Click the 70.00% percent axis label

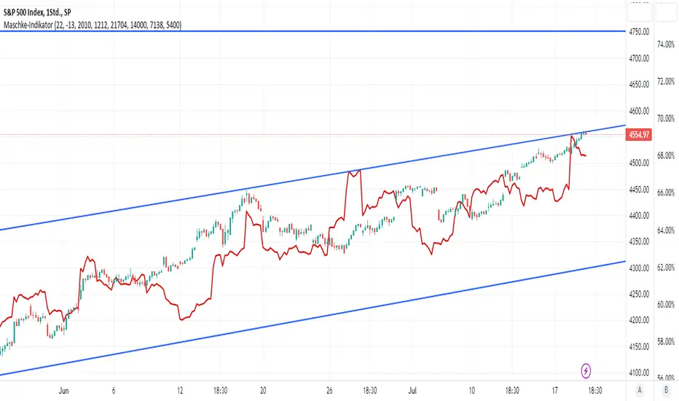click(x=666, y=118)
